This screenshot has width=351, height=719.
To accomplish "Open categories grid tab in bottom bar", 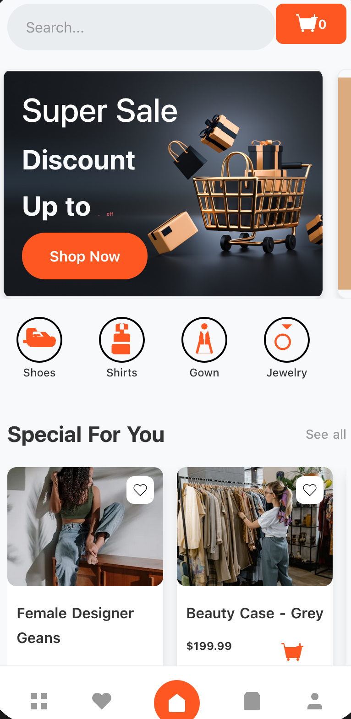I will point(39,701).
